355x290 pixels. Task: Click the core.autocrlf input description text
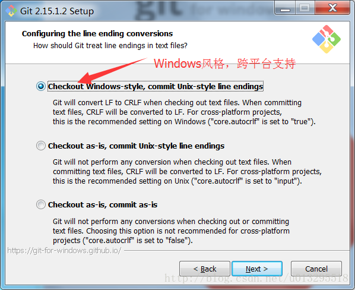pos(187,172)
